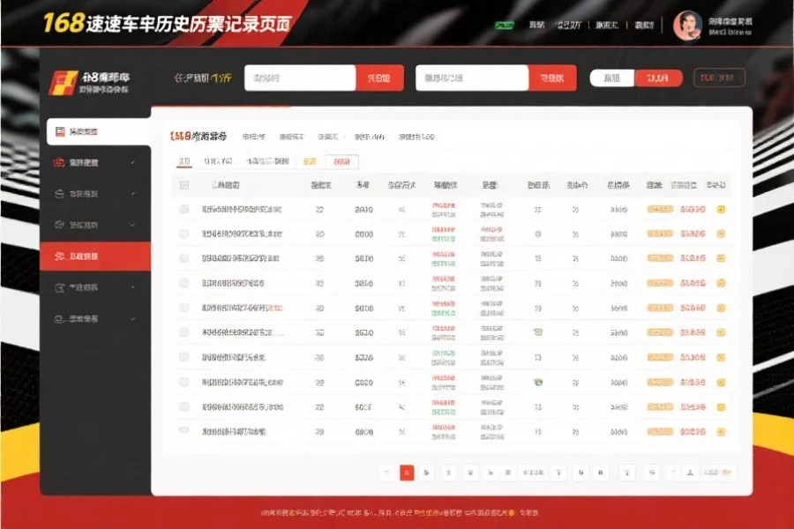This screenshot has width=794, height=529.
Task: Click the icon of the third sidebar item
Action: pyautogui.click(x=59, y=194)
